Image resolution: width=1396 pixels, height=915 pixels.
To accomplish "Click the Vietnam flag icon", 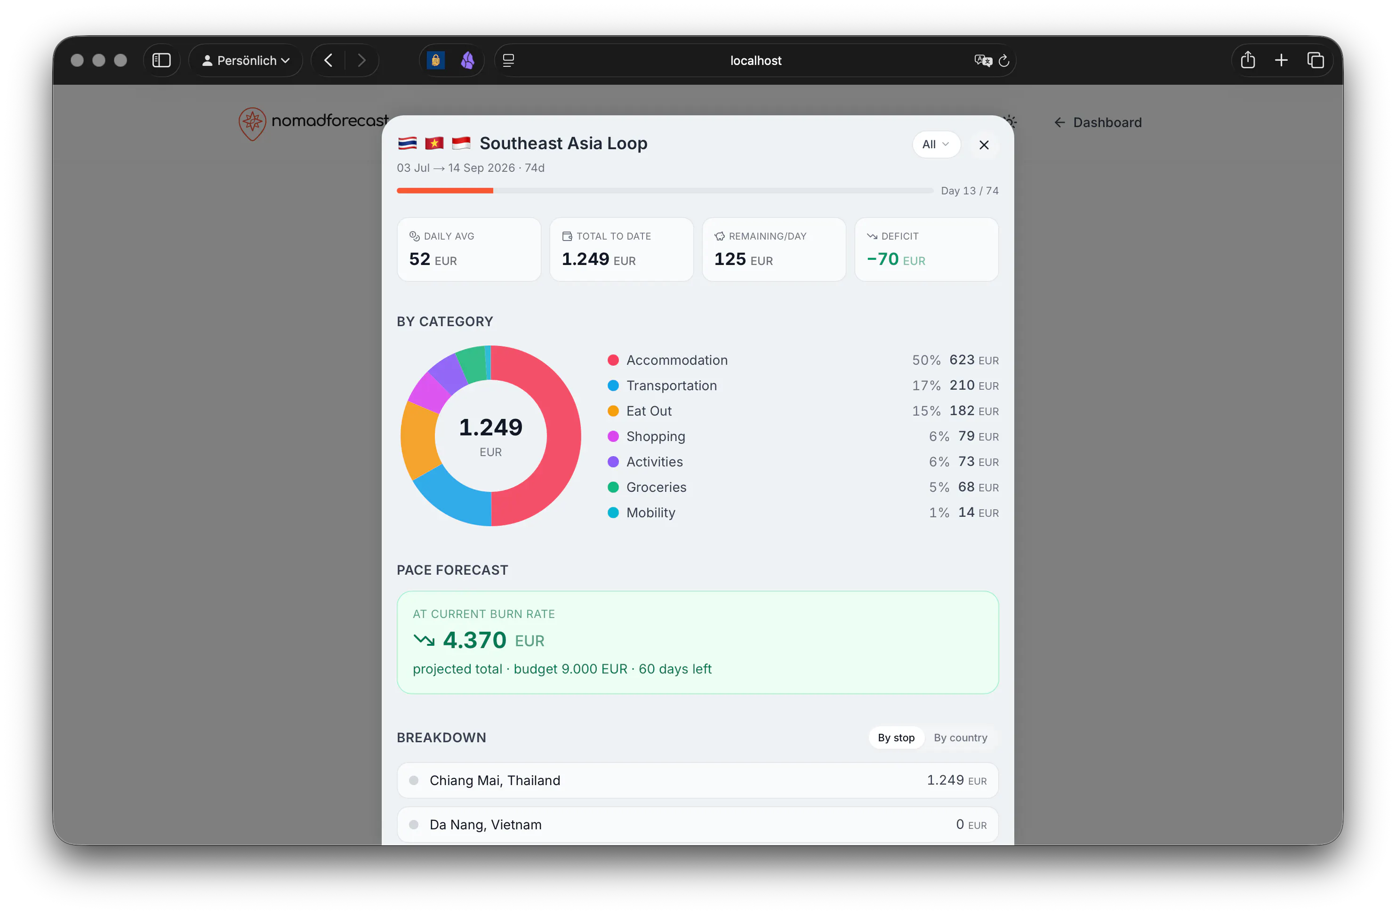I will point(434,143).
